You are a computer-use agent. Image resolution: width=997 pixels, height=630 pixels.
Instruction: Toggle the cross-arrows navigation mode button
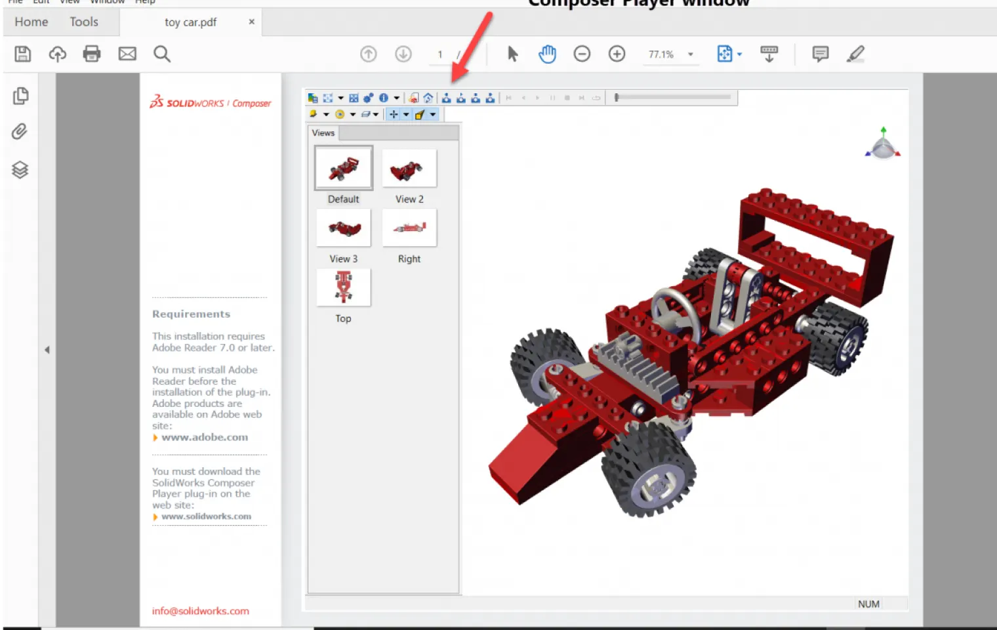394,114
